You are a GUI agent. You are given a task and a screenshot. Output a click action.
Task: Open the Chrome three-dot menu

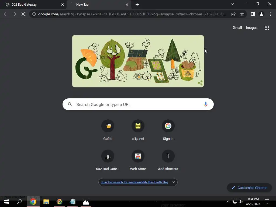pyautogui.click(x=270, y=14)
